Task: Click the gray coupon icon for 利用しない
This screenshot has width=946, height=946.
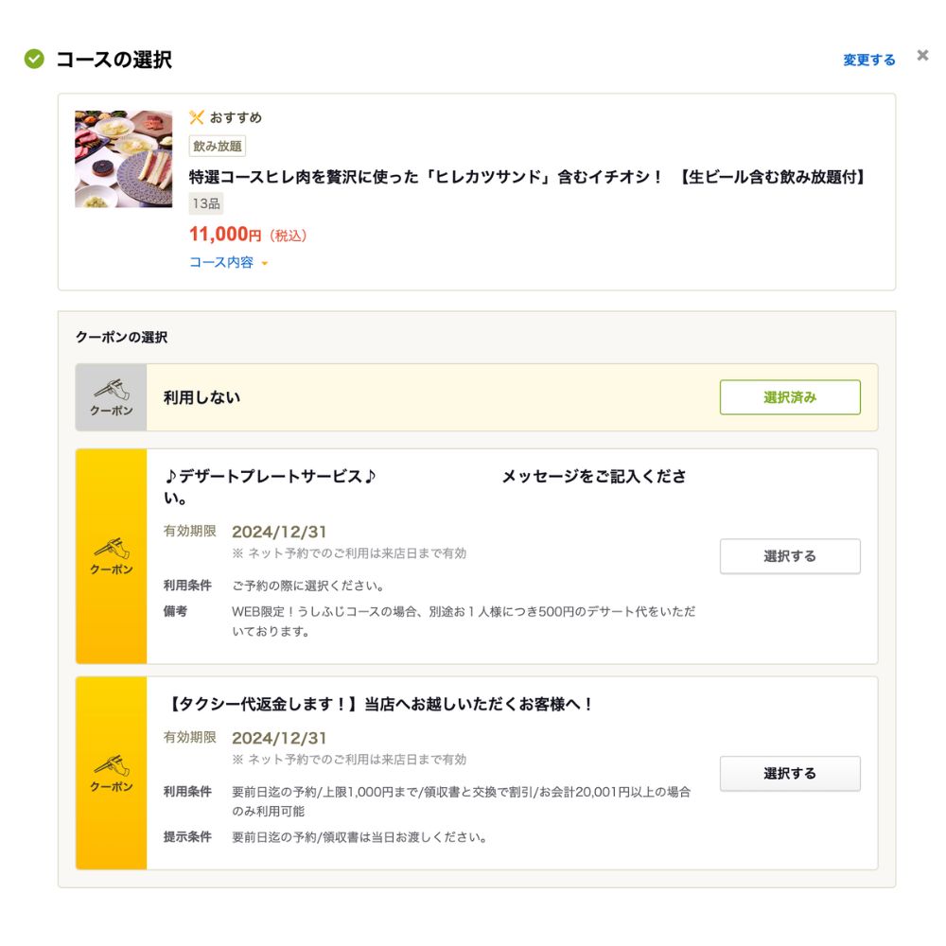Action: click(112, 397)
